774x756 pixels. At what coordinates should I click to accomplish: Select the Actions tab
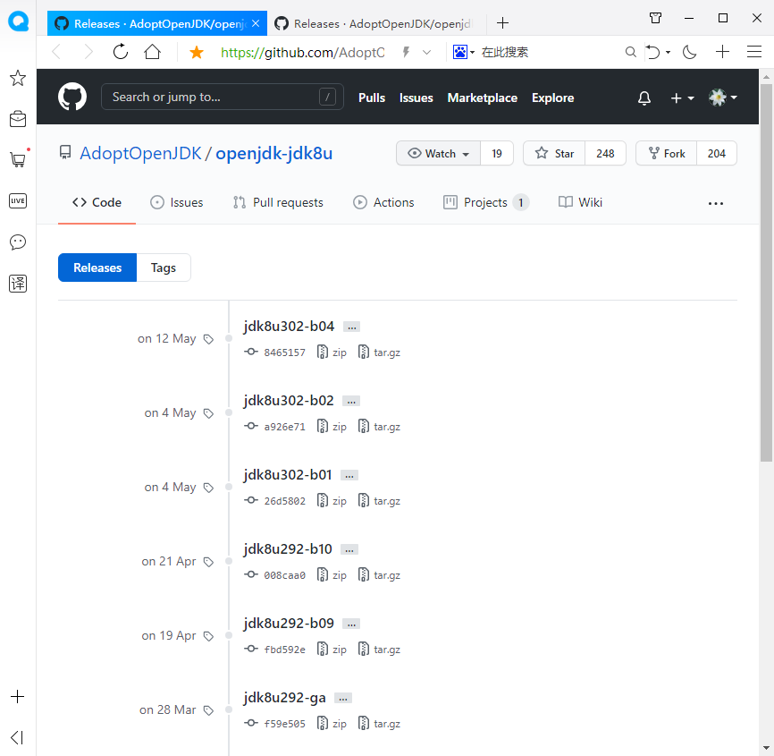tap(383, 202)
